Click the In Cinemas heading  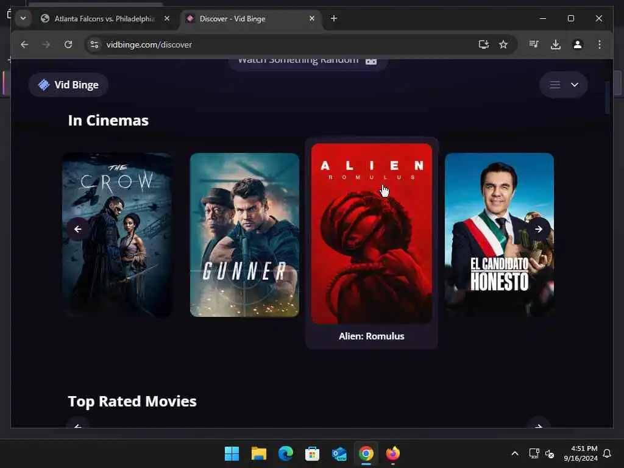tap(108, 121)
